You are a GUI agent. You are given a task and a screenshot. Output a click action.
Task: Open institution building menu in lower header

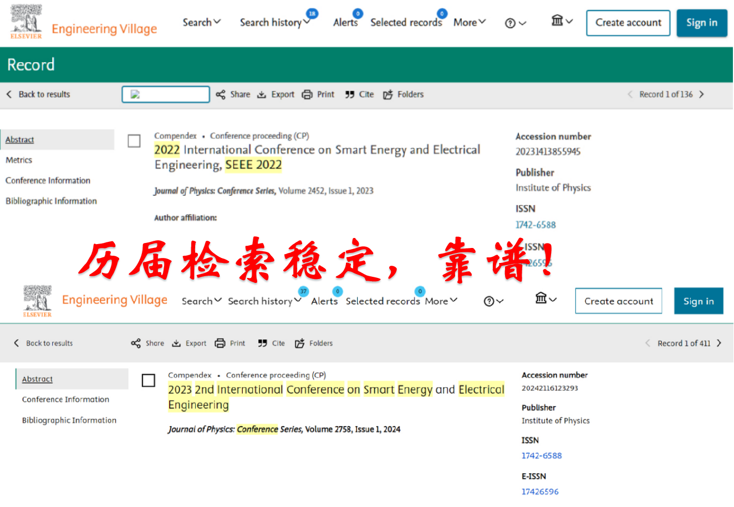(546, 298)
